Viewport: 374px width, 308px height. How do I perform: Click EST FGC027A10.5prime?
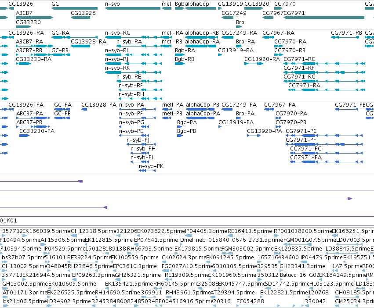[187, 266]
